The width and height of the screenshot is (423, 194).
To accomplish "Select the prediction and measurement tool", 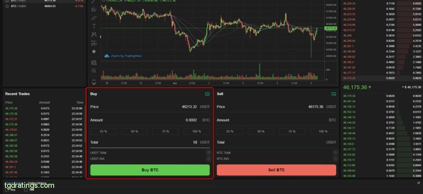I will click(94, 43).
